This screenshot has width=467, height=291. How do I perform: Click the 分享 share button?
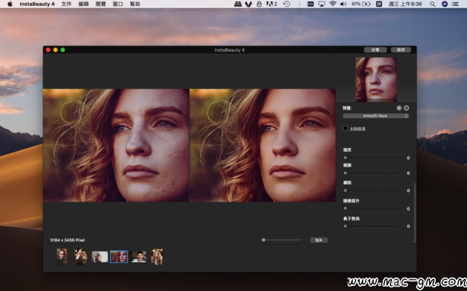point(375,50)
